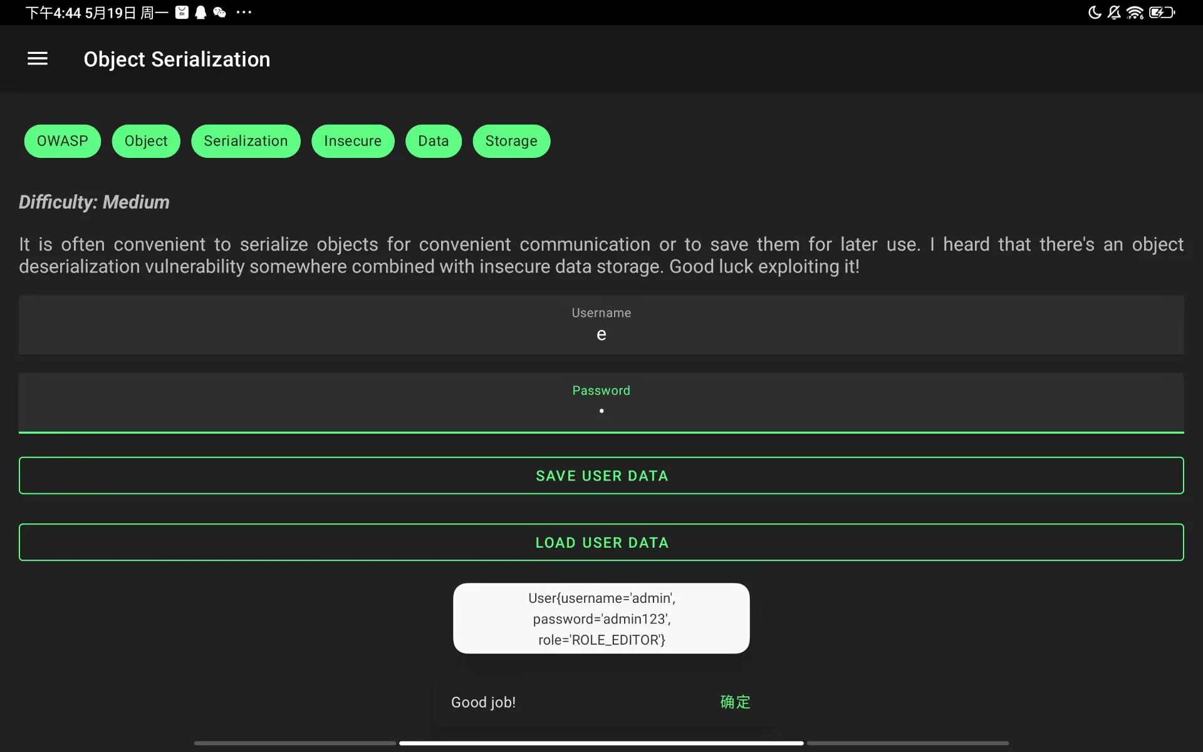Tap the do-not-disturb moon icon
Screen dimensions: 1203x752
(x=1095, y=13)
